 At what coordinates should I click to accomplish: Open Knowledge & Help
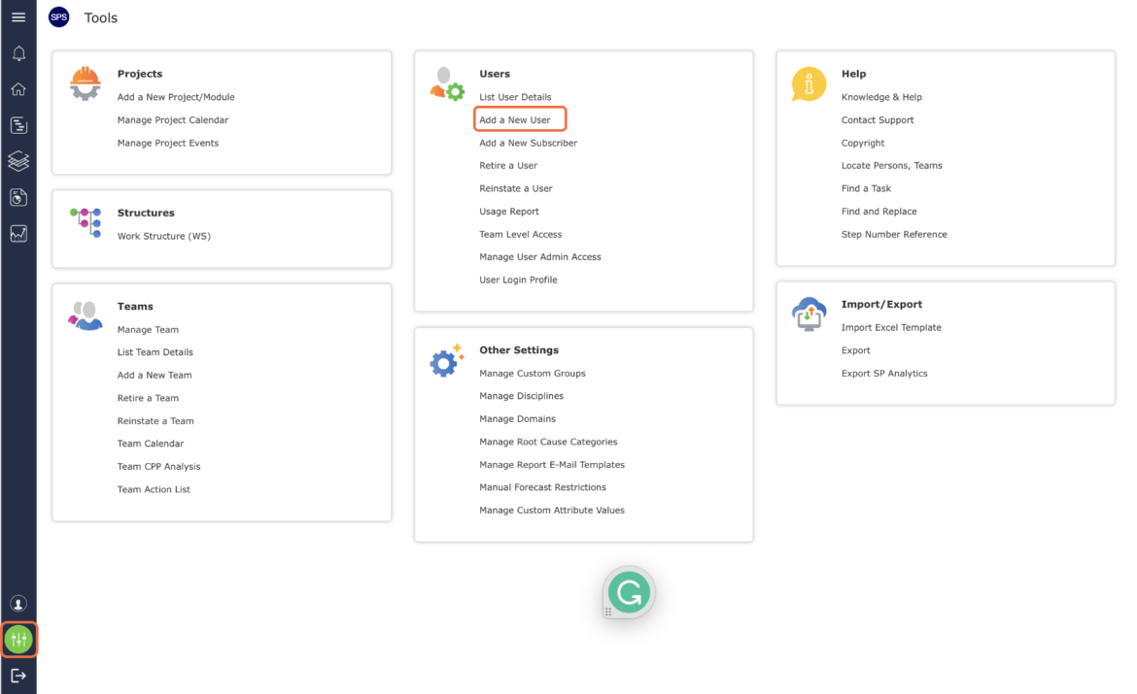881,97
